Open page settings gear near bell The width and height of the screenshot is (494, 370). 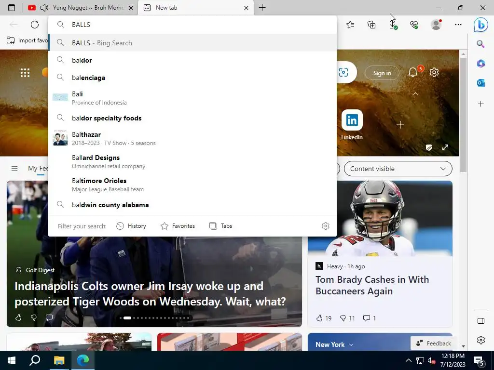434,72
